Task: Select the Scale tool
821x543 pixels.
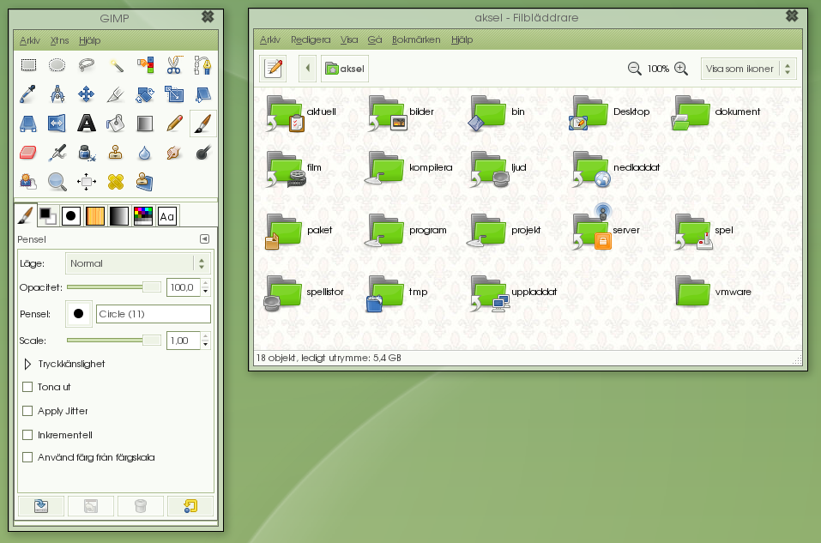Action: pyautogui.click(x=174, y=94)
